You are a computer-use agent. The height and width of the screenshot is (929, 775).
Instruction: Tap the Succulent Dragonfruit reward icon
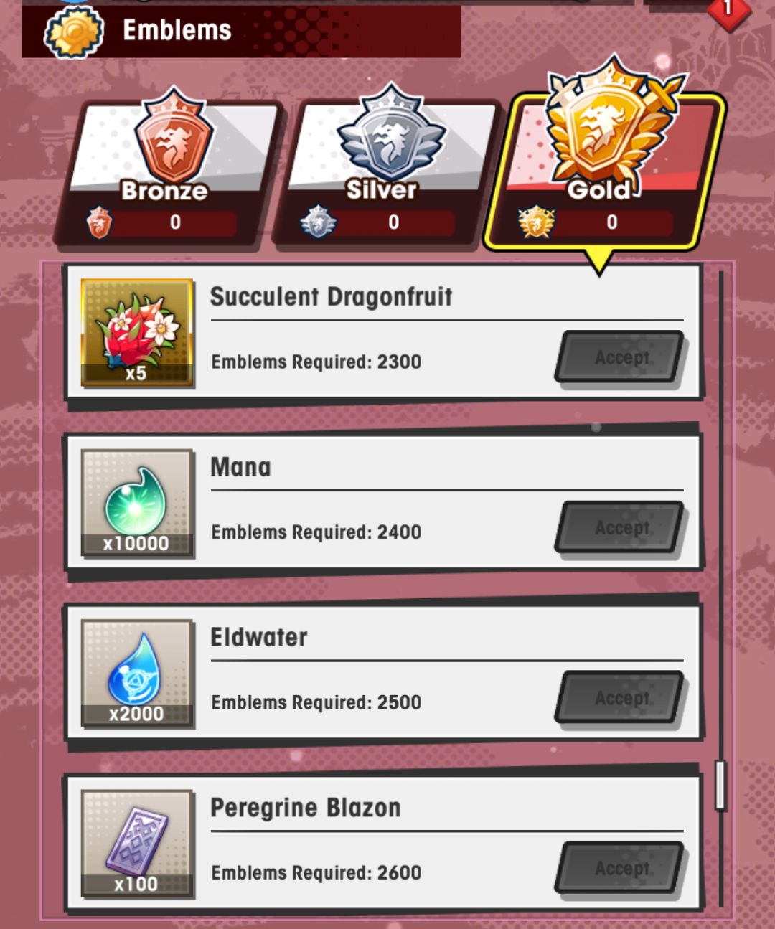click(136, 333)
